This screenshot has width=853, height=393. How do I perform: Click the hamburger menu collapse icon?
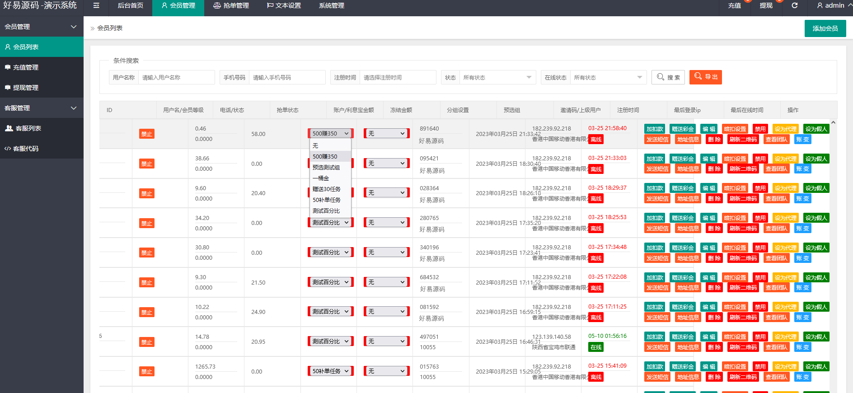click(96, 5)
